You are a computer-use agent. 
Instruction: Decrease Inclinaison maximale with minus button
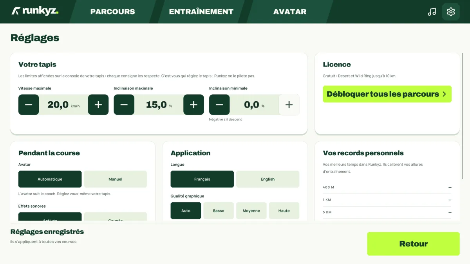[124, 105]
